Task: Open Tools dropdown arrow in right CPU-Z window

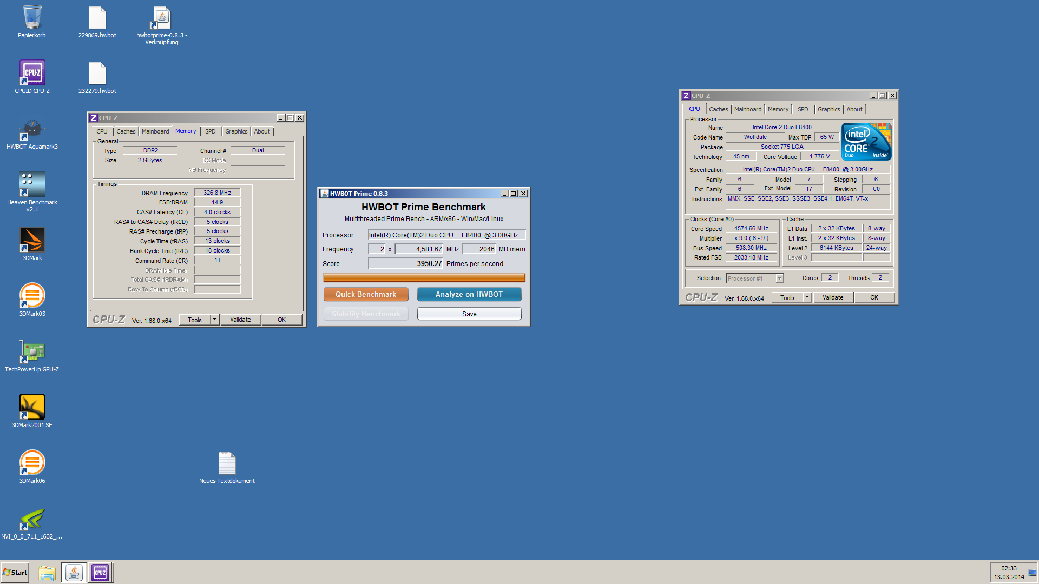Action: 807,297
